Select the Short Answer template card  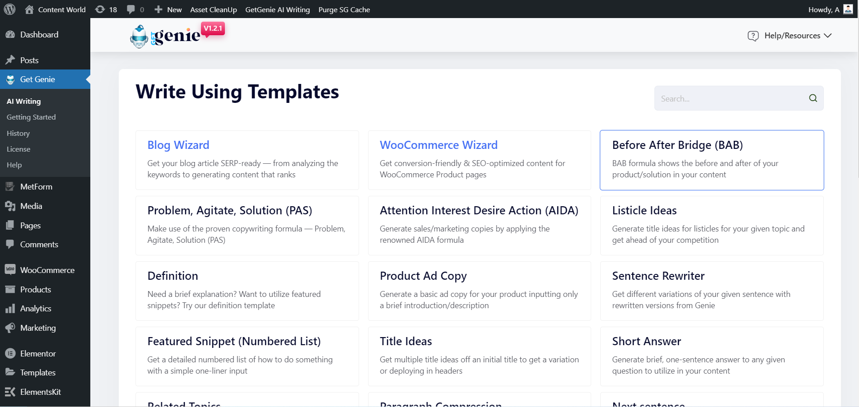(x=712, y=356)
